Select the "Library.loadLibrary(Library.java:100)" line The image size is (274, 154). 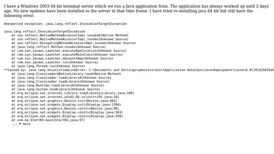point(73,93)
